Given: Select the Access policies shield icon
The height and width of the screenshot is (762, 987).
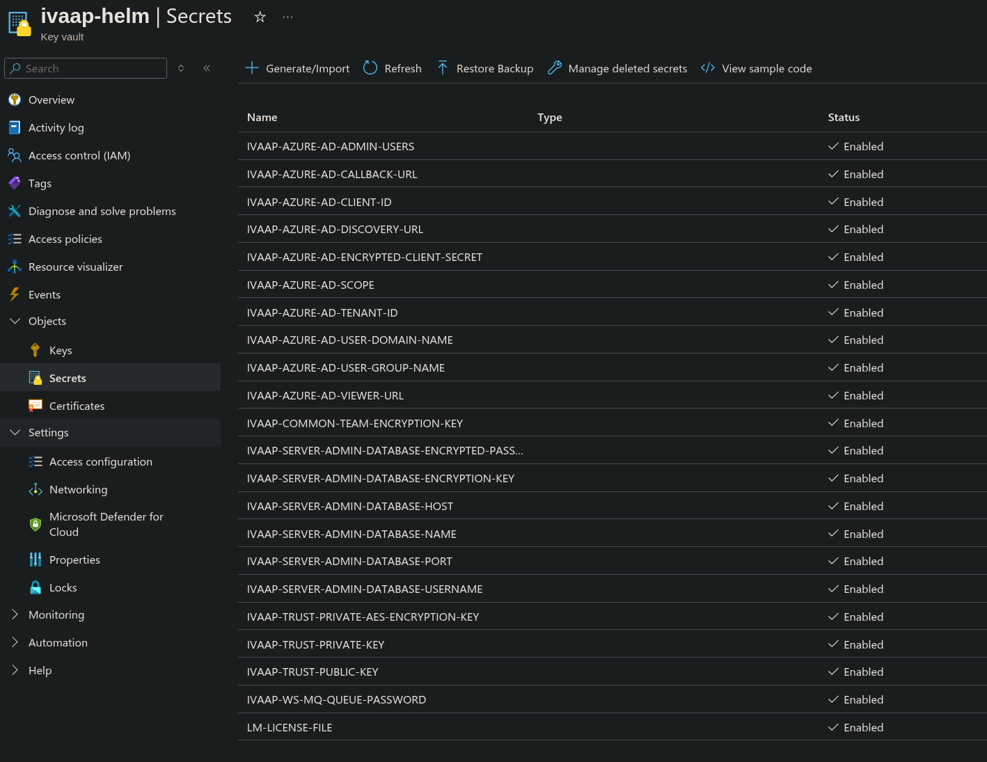Looking at the screenshot, I should [15, 239].
